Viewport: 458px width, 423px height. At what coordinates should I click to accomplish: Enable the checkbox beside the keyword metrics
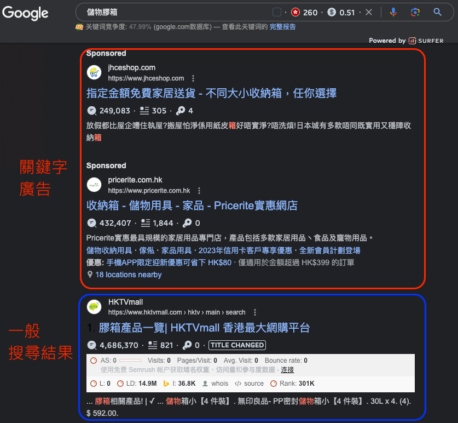(276, 11)
